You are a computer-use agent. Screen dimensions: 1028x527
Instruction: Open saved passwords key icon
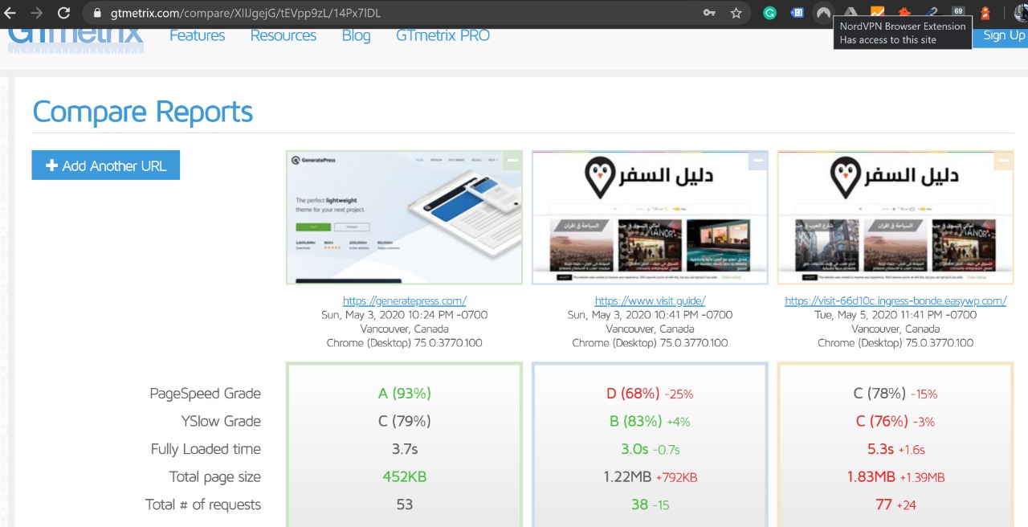(x=709, y=13)
